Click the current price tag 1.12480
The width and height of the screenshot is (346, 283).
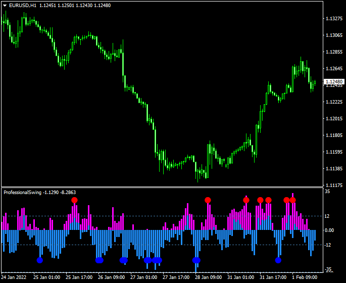point(334,82)
